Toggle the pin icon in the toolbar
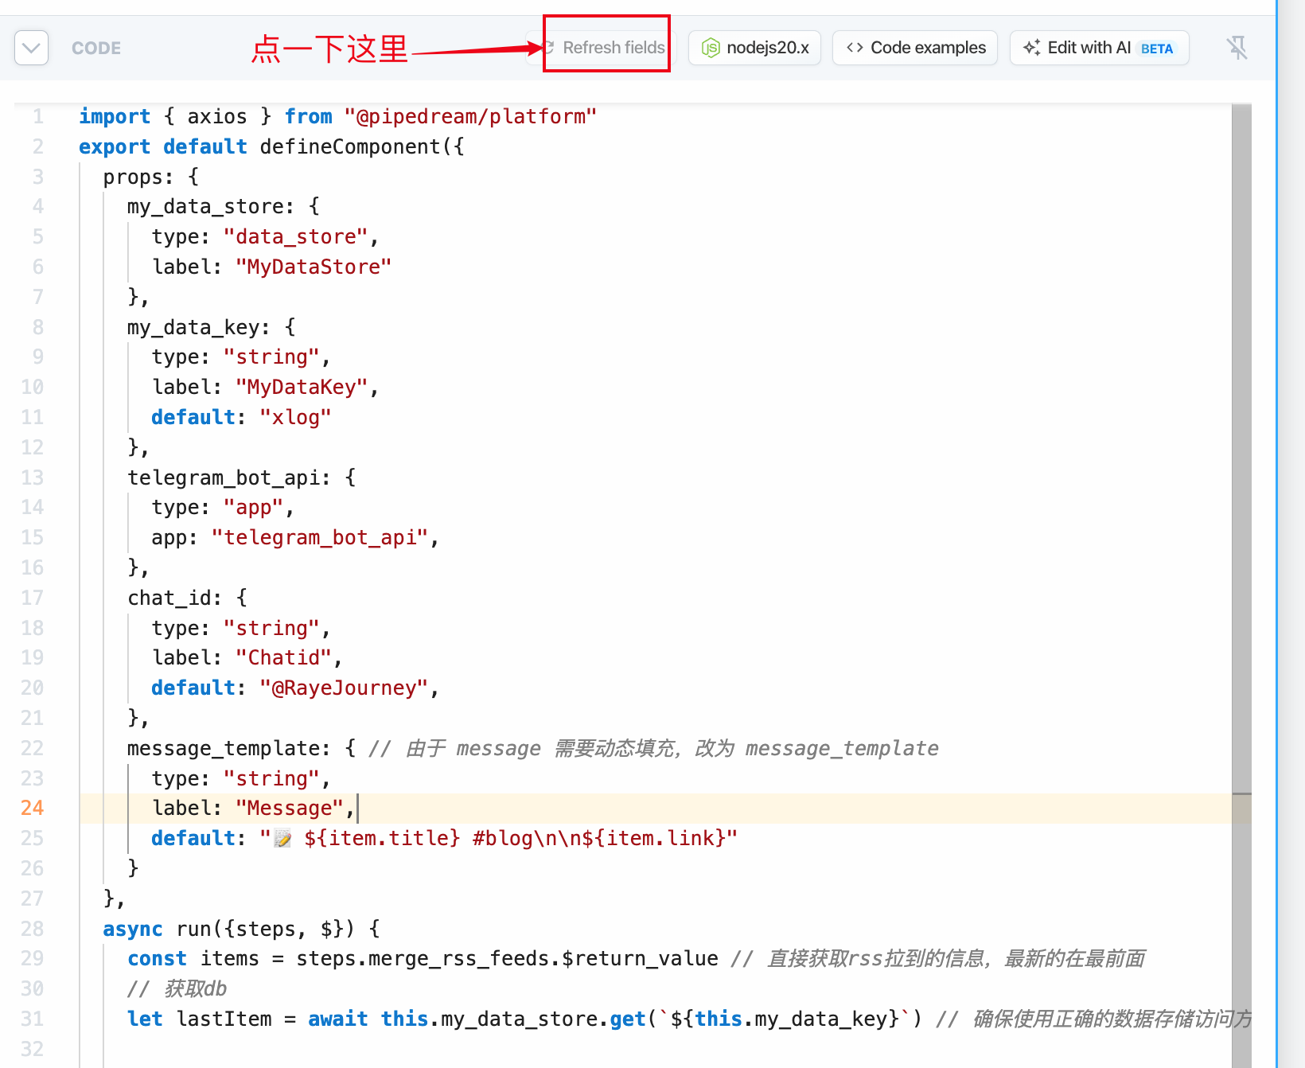The width and height of the screenshot is (1305, 1068). (x=1237, y=48)
